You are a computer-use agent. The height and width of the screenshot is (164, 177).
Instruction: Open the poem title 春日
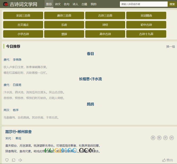tap(90, 54)
